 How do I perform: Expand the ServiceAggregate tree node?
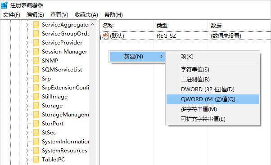point(27,25)
